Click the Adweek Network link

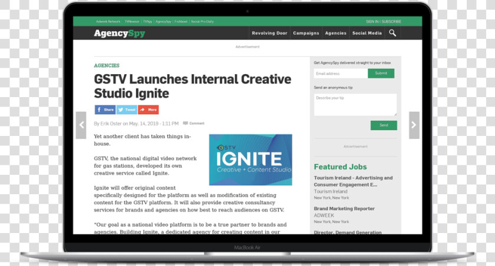click(108, 21)
